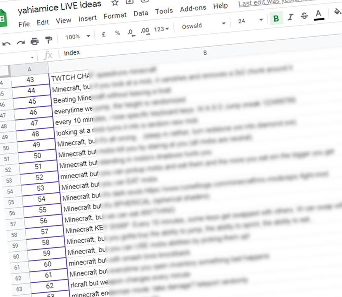Image resolution: width=342 pixels, height=297 pixels.
Task: Select row header 50
Action: pos(6,148)
